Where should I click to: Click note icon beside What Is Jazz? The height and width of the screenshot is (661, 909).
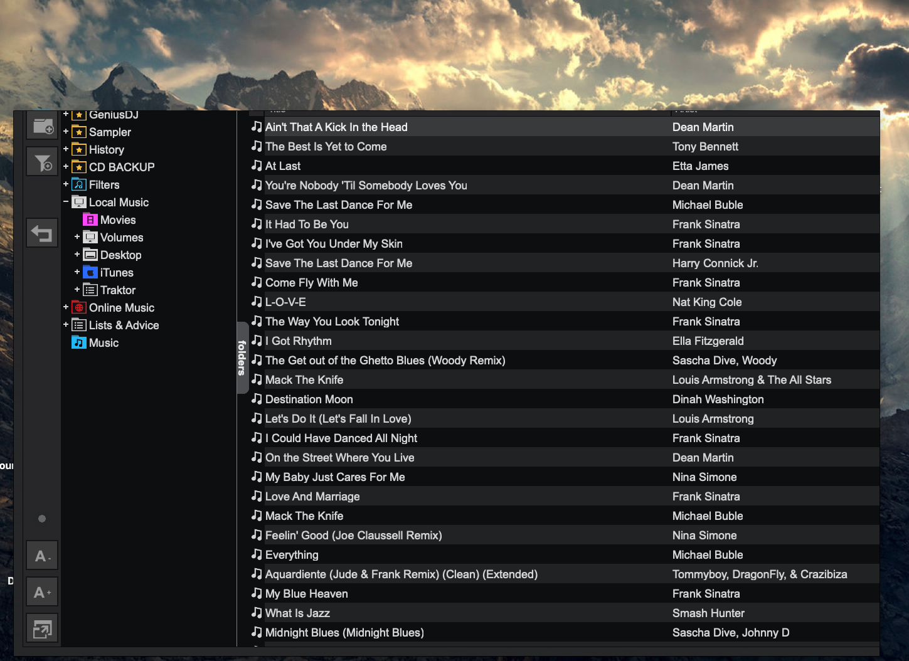(x=257, y=613)
